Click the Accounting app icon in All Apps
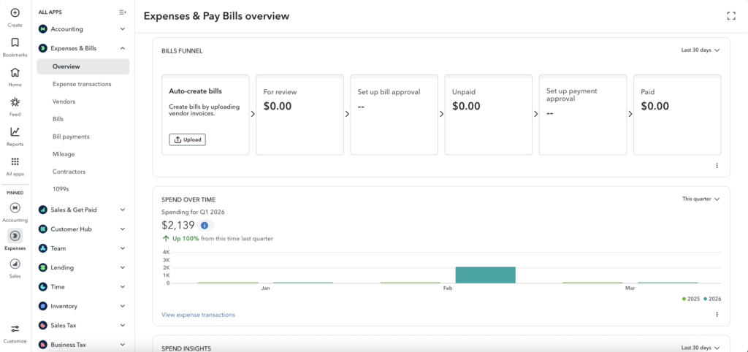Viewport: 748px width, 352px height. [x=43, y=29]
